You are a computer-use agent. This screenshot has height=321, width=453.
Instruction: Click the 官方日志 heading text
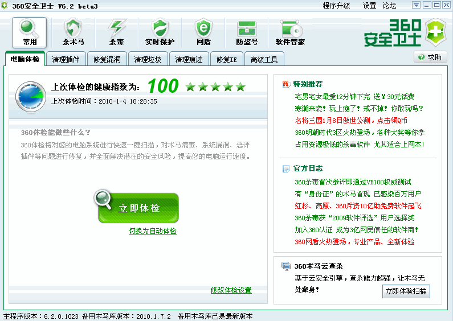(x=308, y=168)
